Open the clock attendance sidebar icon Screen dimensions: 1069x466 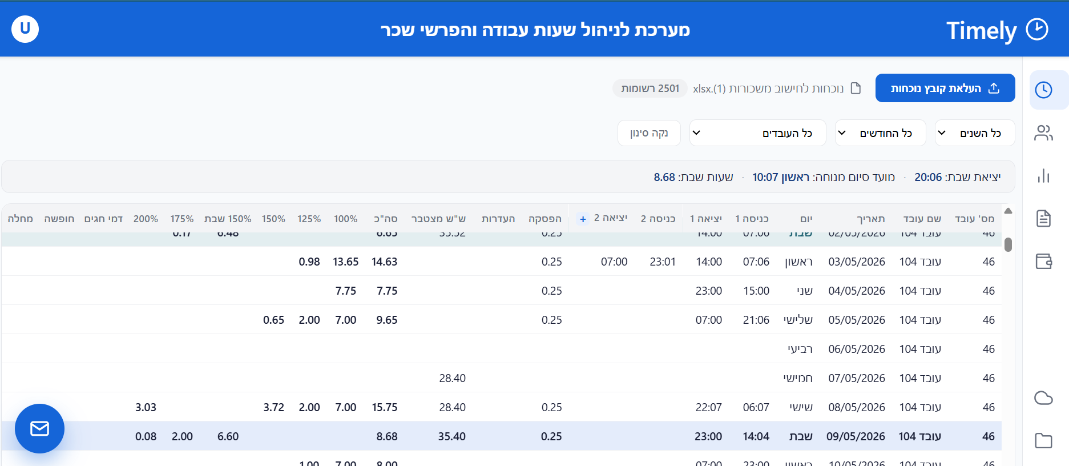click(1043, 90)
